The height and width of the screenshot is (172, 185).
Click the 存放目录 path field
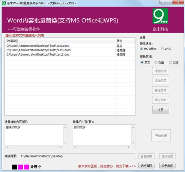click(77, 156)
